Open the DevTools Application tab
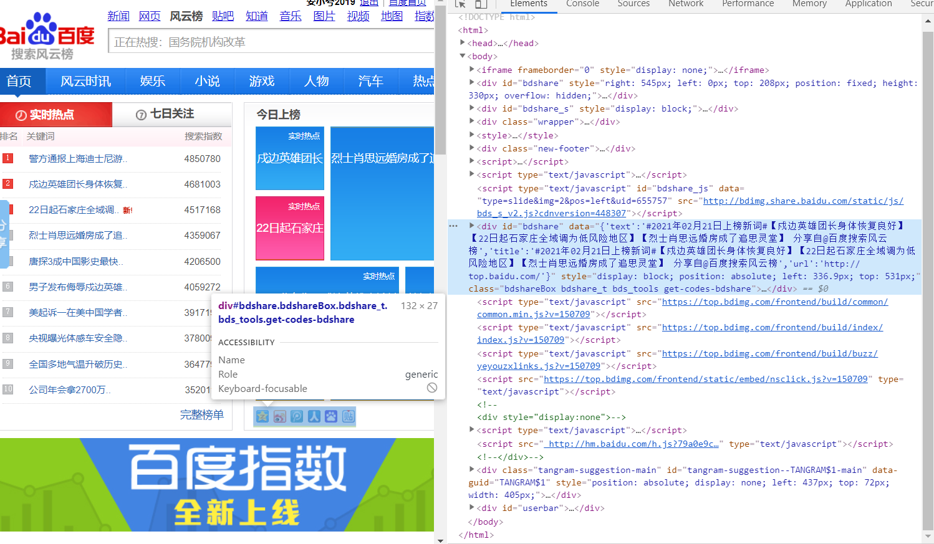 [868, 4]
